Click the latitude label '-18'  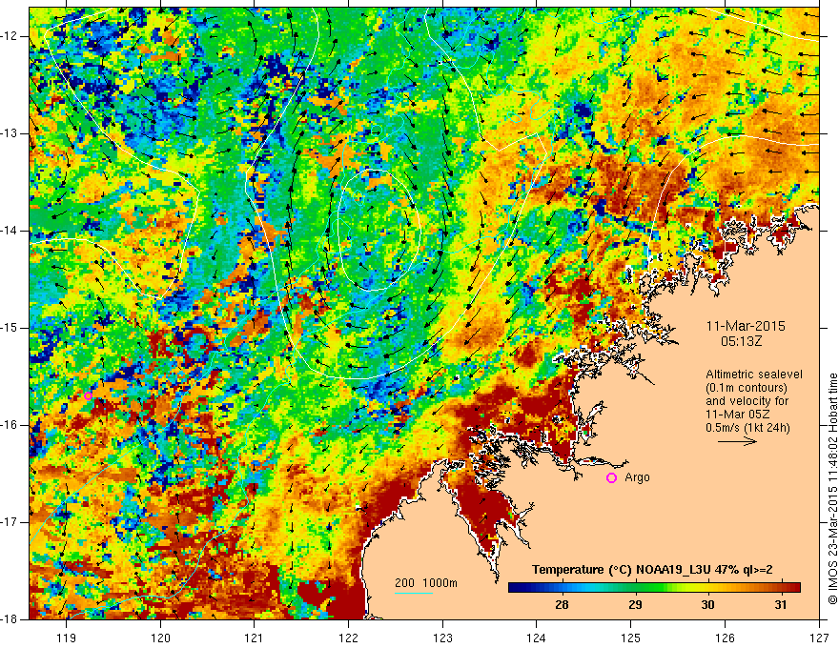point(10,619)
